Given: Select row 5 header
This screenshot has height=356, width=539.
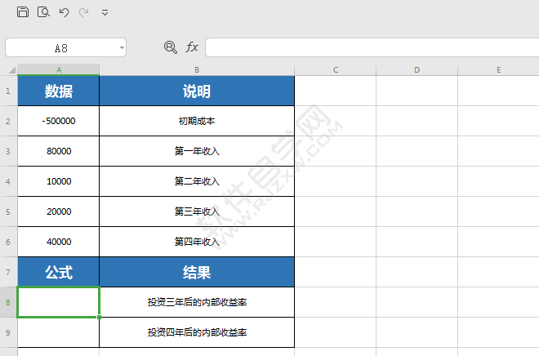Looking at the screenshot, I should [x=8, y=211].
